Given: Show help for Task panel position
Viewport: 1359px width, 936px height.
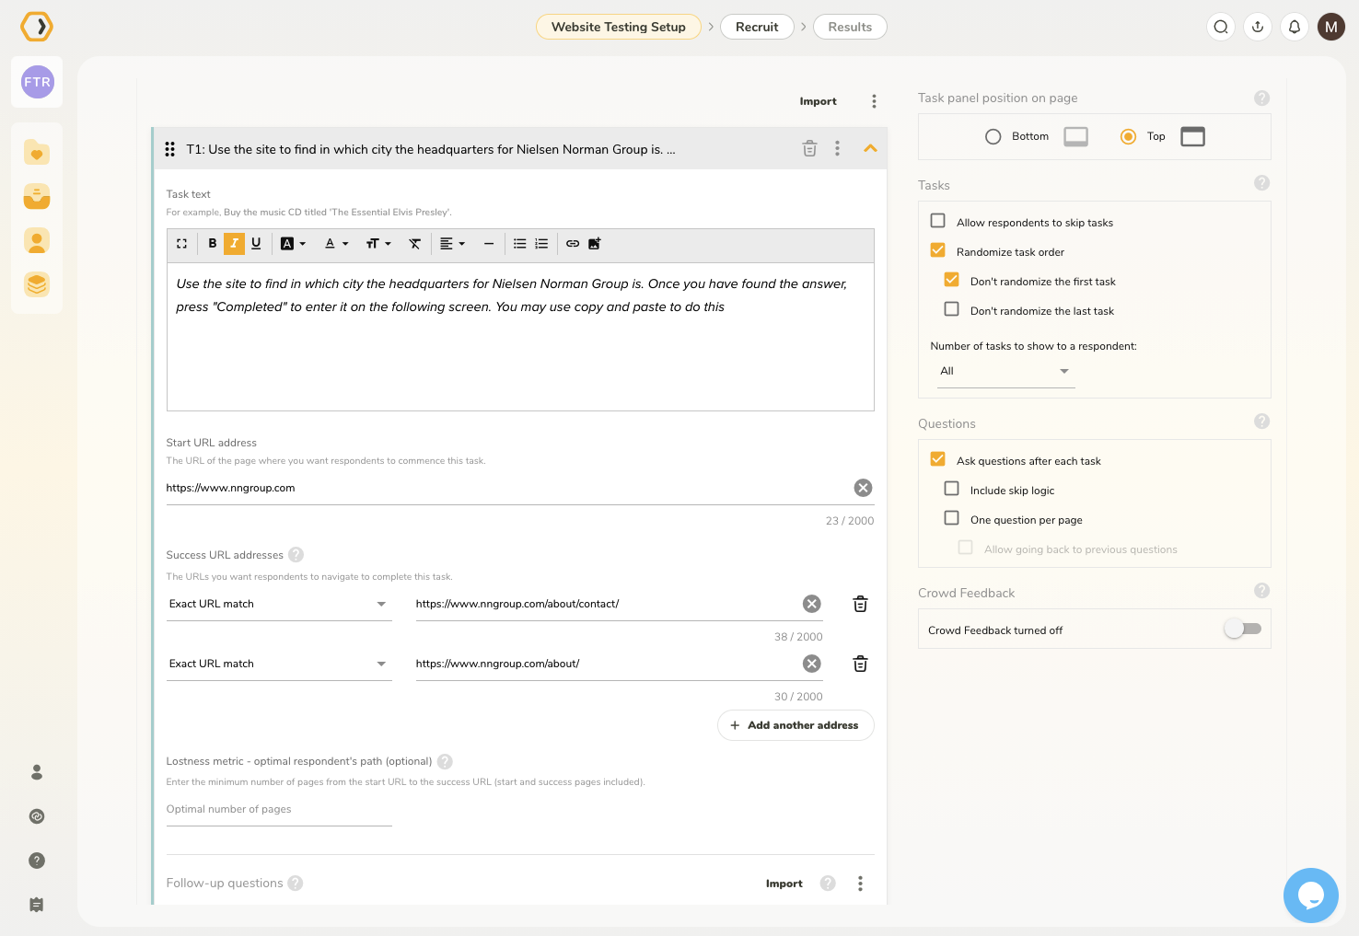Looking at the screenshot, I should 1261,98.
